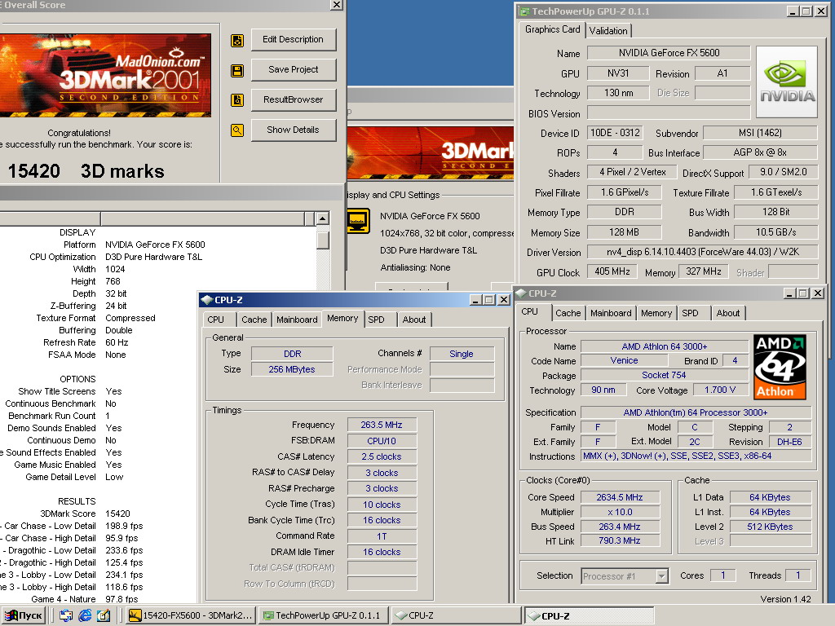This screenshot has height=626, width=835.
Task: Select Graphics Card tab in GPU-Z
Action: coord(552,30)
